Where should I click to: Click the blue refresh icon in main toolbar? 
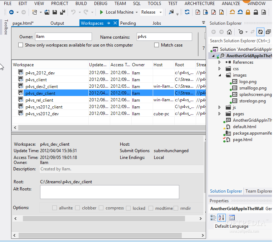(x=187, y=12)
